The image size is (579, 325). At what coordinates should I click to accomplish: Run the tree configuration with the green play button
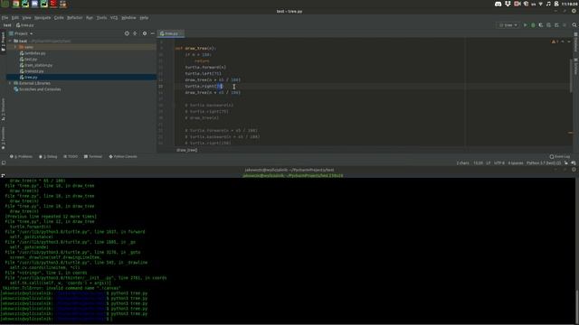[525, 25]
